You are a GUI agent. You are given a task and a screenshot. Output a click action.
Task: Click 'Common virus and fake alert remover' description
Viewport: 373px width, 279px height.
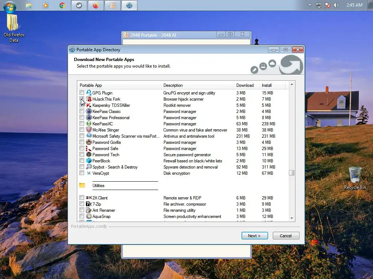(x=195, y=130)
